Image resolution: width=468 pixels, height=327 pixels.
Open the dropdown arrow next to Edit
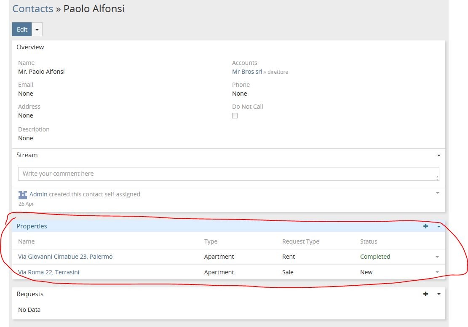[x=37, y=29]
